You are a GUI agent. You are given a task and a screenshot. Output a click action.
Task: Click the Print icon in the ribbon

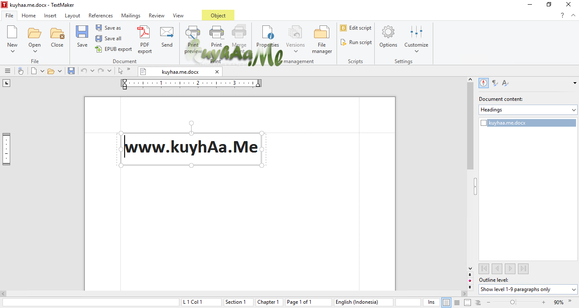pyautogui.click(x=217, y=36)
